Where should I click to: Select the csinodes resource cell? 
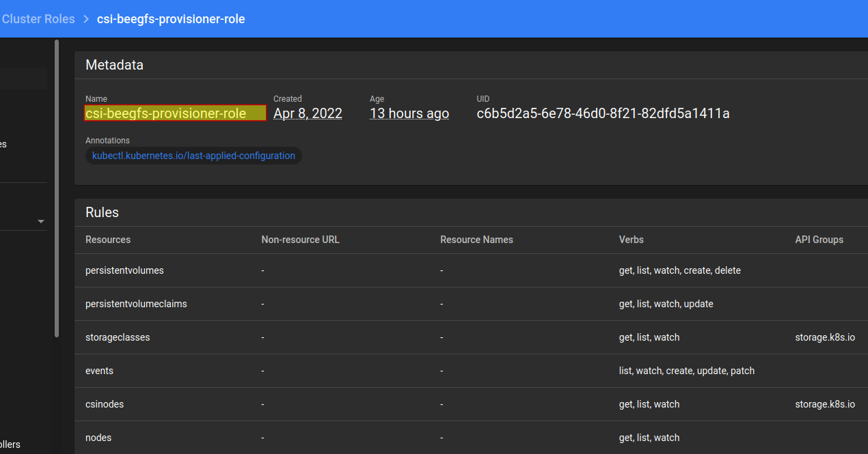(x=105, y=404)
